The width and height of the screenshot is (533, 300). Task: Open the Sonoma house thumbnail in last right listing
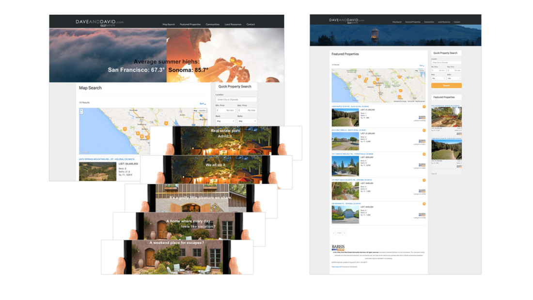coord(345,215)
